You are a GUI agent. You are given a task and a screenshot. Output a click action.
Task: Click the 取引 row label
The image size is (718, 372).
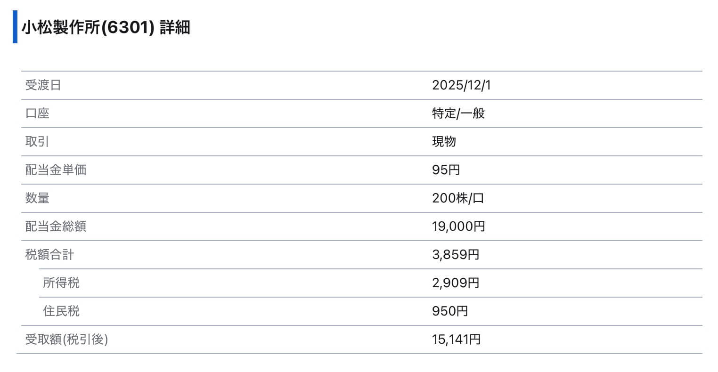pos(37,142)
